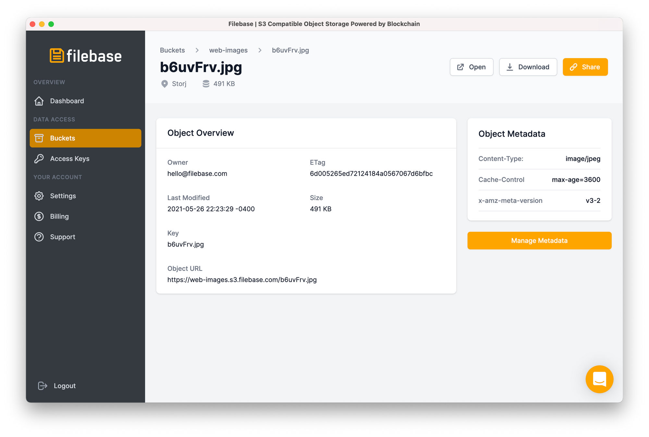Click the Key value b6uvFrv.jpg

[186, 244]
